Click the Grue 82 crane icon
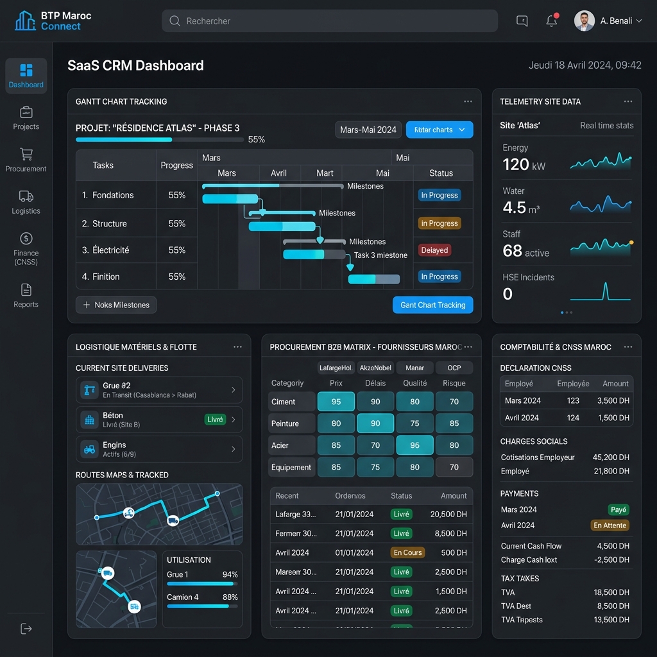Screen dimensions: 657x657 point(89,390)
